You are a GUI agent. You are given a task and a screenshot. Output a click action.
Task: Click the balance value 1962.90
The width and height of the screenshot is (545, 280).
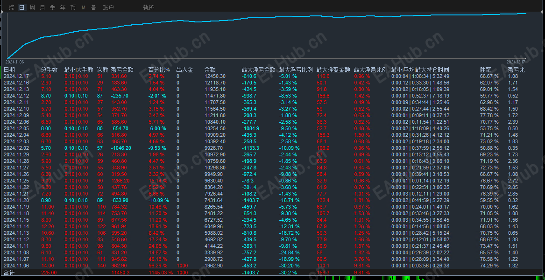pos(213,266)
